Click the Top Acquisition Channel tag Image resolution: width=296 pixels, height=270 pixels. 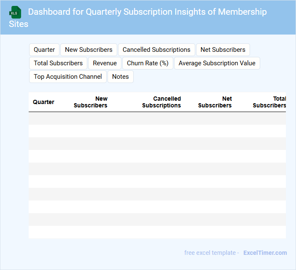point(68,77)
